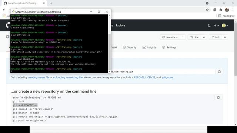Star the GitTraining repository
237x133 pixels.
click(x=194, y=37)
